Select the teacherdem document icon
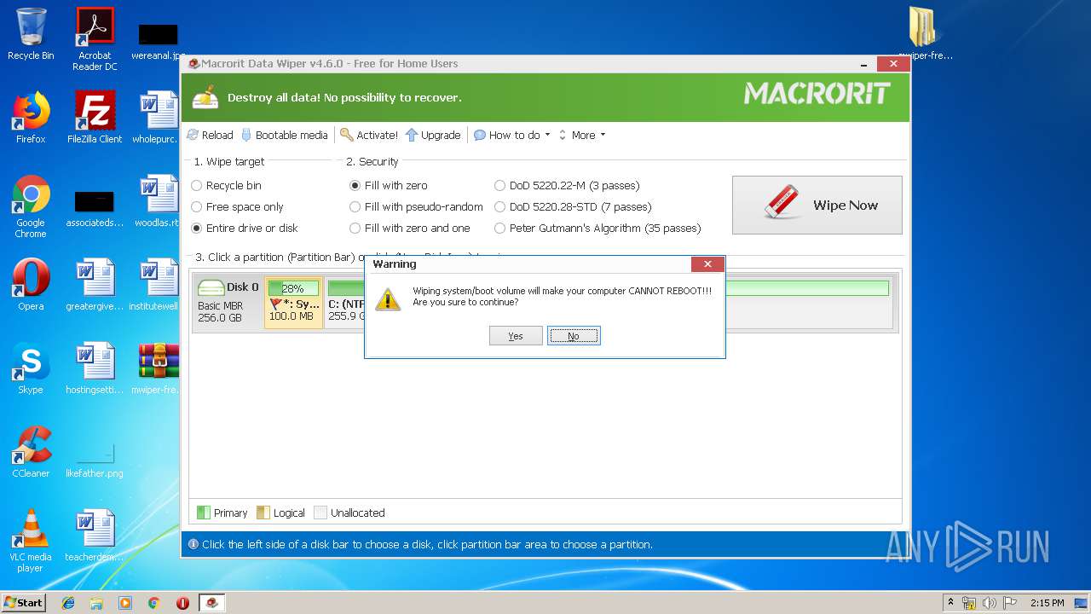This screenshot has height=614, width=1091. (95, 535)
